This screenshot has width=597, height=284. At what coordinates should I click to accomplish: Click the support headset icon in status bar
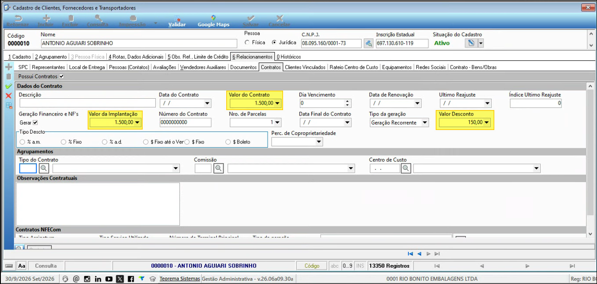coord(65,279)
